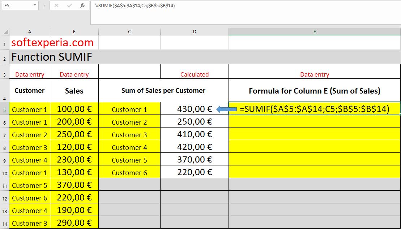Select cell D10 showing 220,00 €
The width and height of the screenshot is (401, 229).
click(x=195, y=172)
